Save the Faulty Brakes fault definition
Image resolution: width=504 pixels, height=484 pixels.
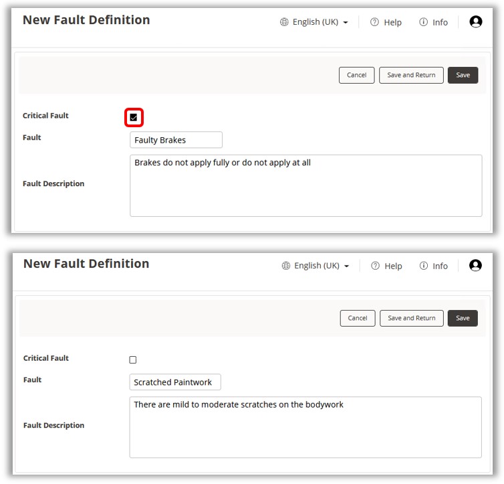[463, 75]
